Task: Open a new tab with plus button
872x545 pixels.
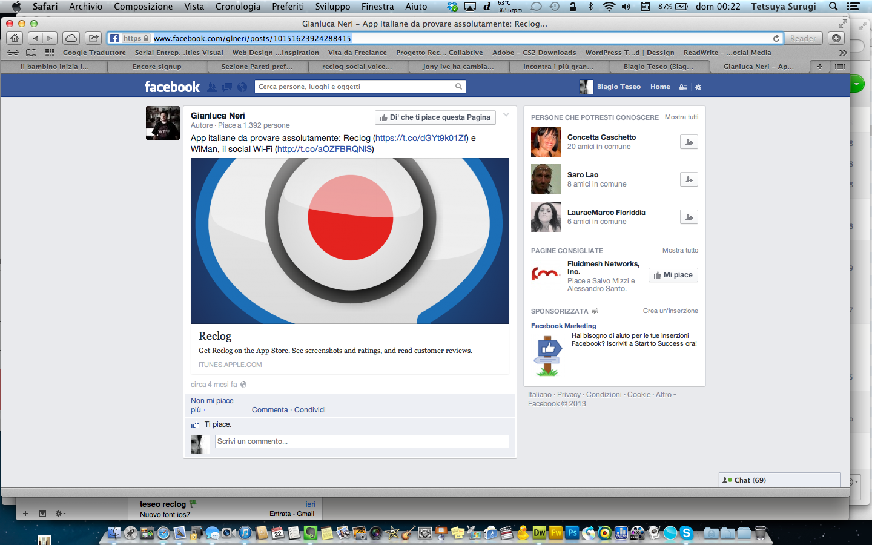Action: coord(820,67)
